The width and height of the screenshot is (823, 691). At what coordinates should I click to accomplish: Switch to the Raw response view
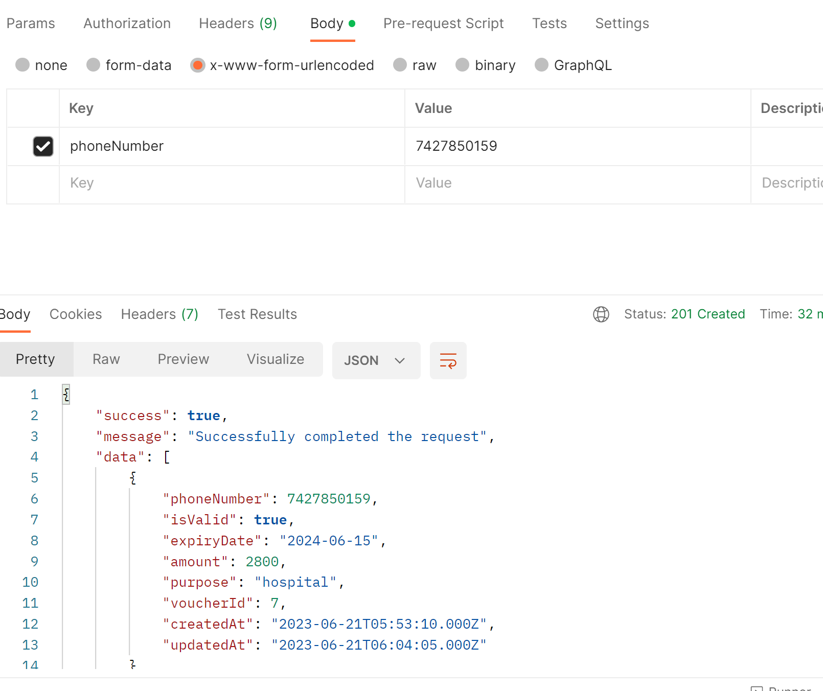point(105,359)
